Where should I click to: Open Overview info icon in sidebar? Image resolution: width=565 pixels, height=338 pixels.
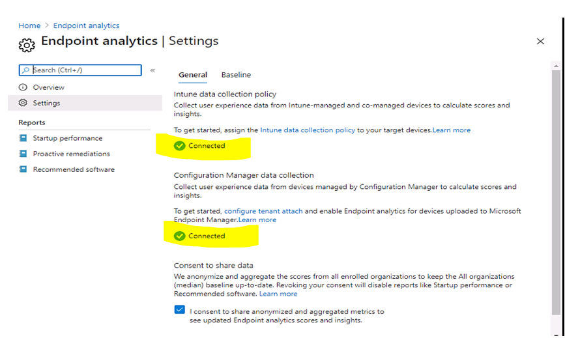click(23, 87)
